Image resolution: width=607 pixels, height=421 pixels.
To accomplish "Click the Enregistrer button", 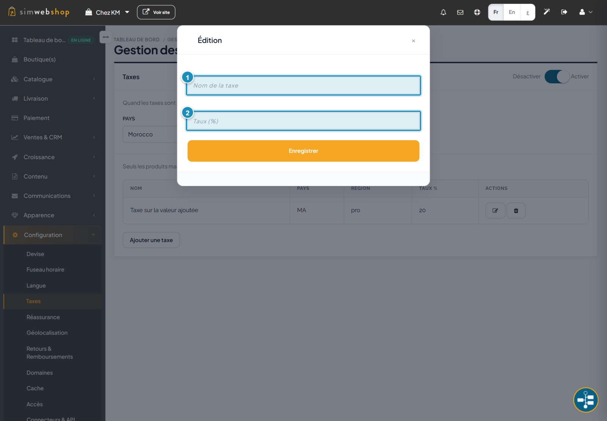I will point(303,151).
